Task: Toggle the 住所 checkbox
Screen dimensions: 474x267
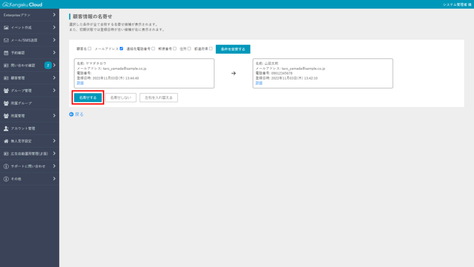Action: pos(189,49)
